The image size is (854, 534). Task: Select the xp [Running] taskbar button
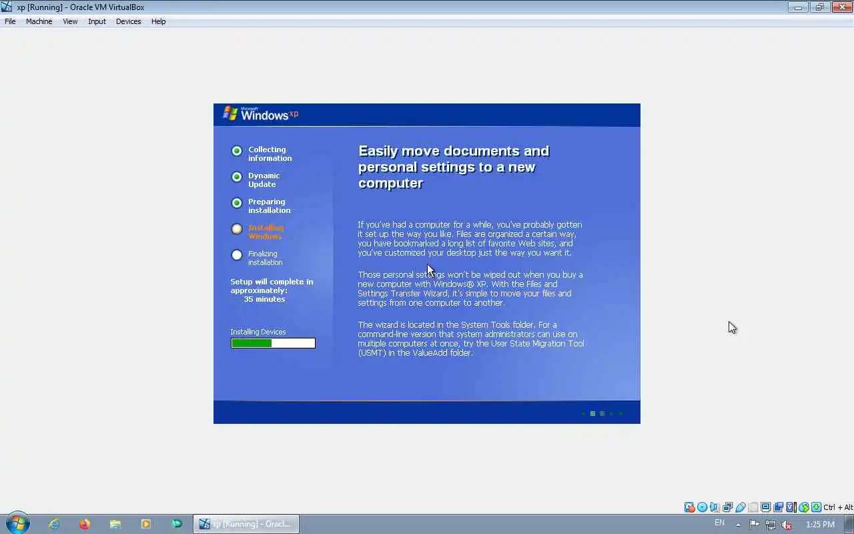(246, 524)
